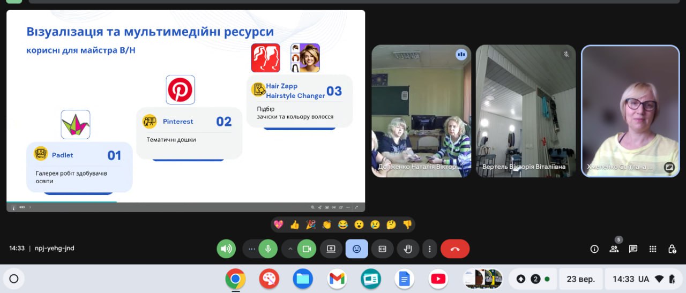Expand video settings chevron beside camera
Screen dimensions: 686x293
[290, 249]
